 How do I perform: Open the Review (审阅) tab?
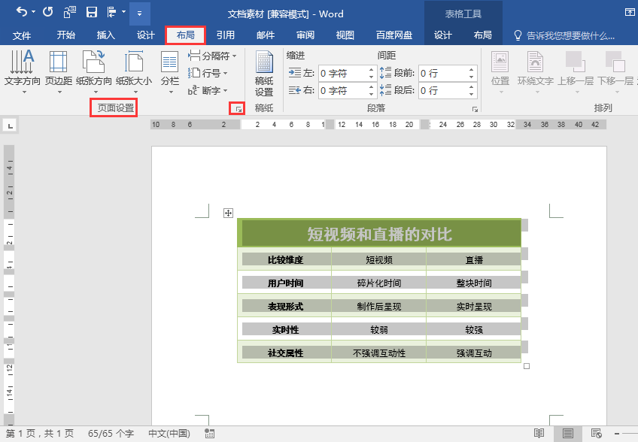(x=305, y=35)
